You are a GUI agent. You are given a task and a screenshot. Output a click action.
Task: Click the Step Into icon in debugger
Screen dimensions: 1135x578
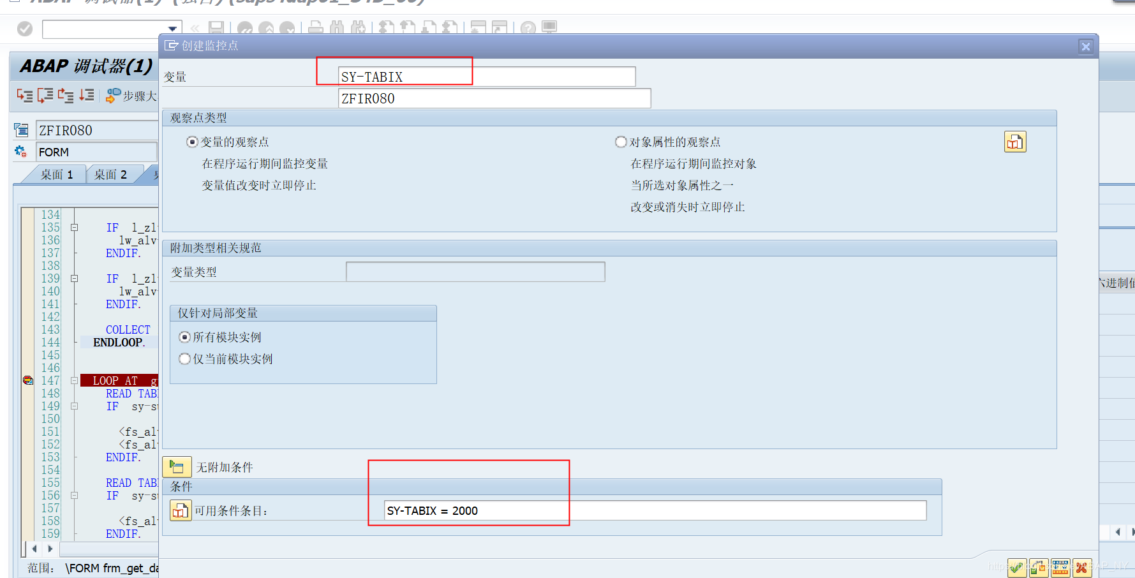25,96
